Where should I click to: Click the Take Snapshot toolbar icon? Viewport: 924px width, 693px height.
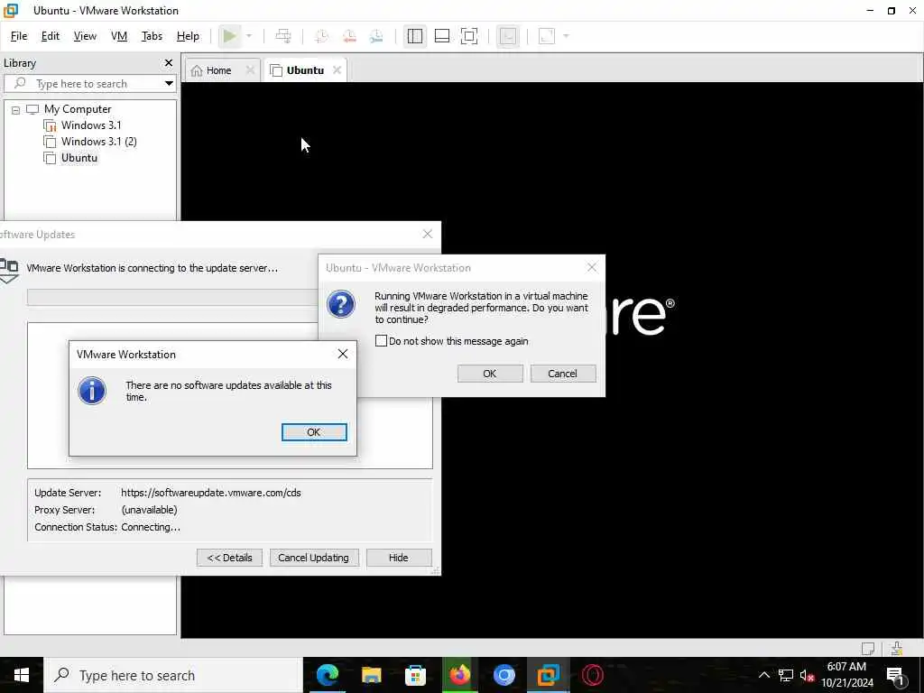click(322, 36)
